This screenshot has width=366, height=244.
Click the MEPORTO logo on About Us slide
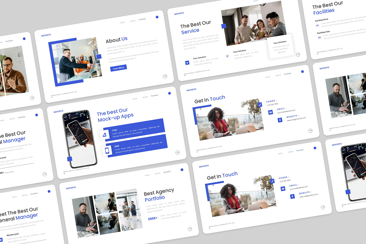point(46,36)
